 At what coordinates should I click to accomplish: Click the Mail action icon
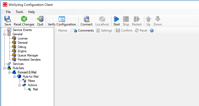(x=29, y=89)
